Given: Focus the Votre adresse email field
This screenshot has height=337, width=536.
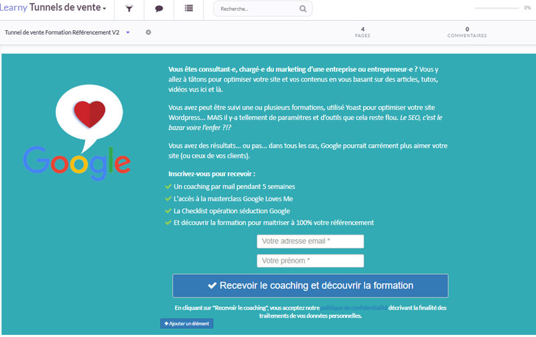Looking at the screenshot, I should 310,241.
